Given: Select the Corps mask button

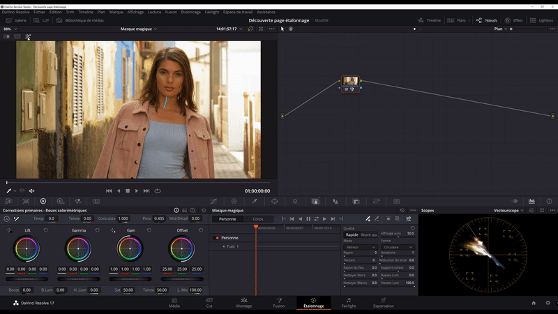Looking at the screenshot, I should pyautogui.click(x=258, y=219).
